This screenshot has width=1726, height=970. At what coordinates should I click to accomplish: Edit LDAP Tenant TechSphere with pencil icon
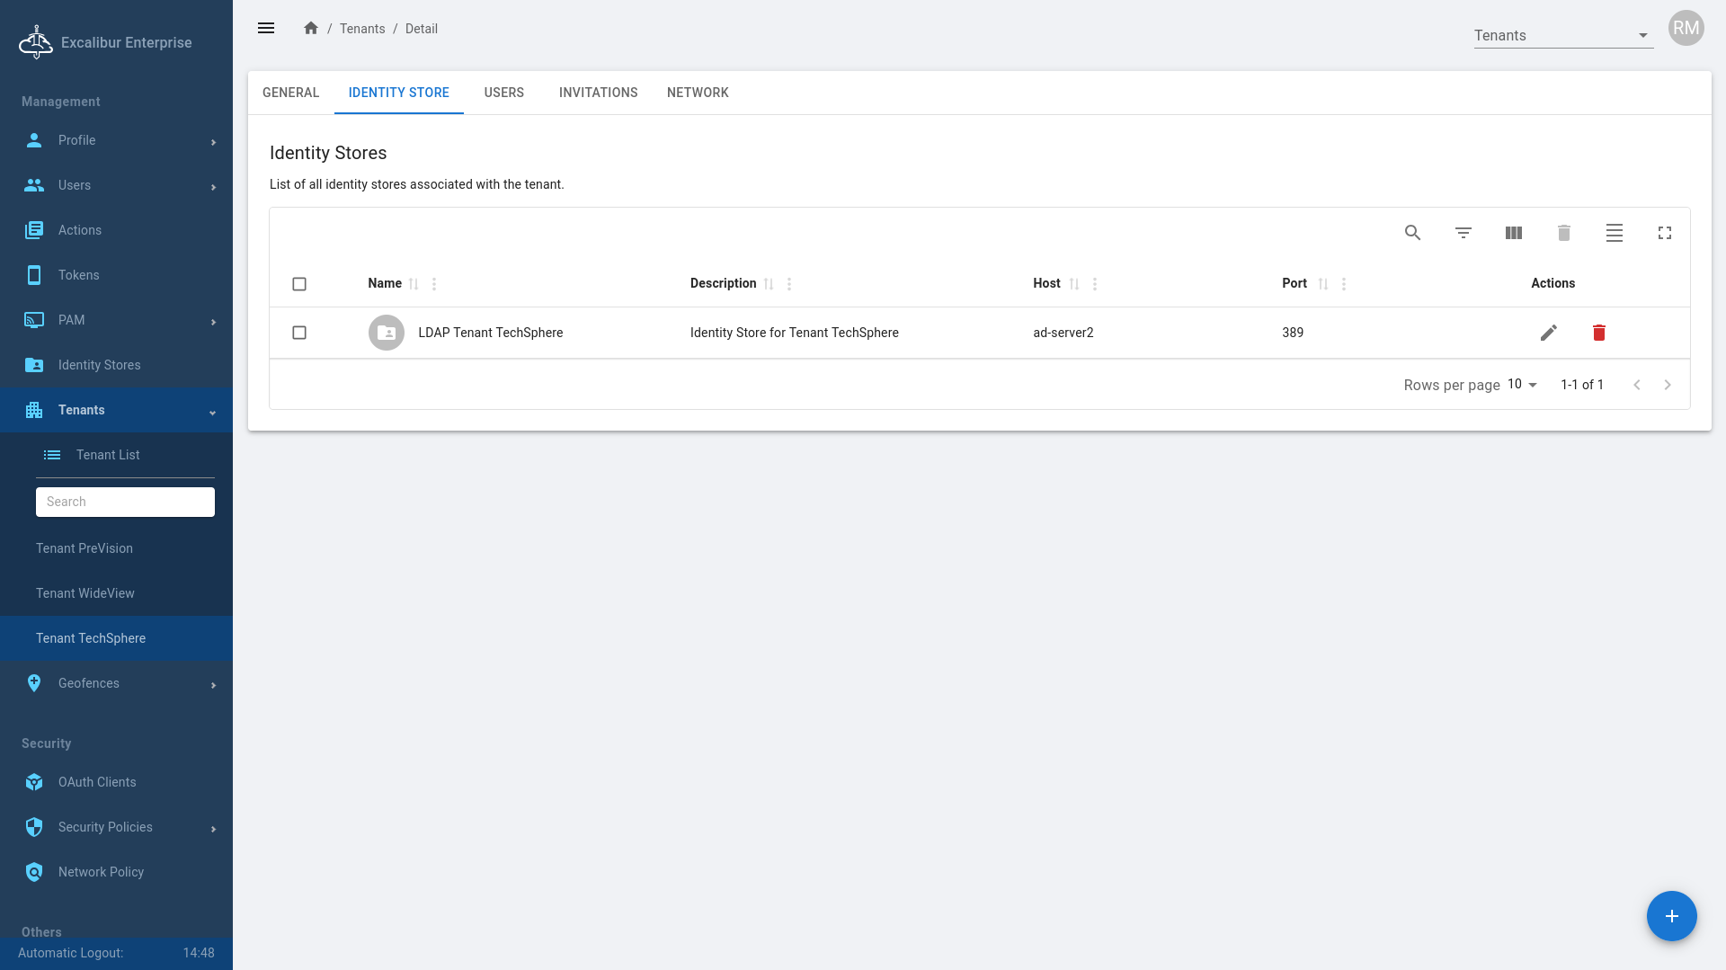pos(1548,333)
